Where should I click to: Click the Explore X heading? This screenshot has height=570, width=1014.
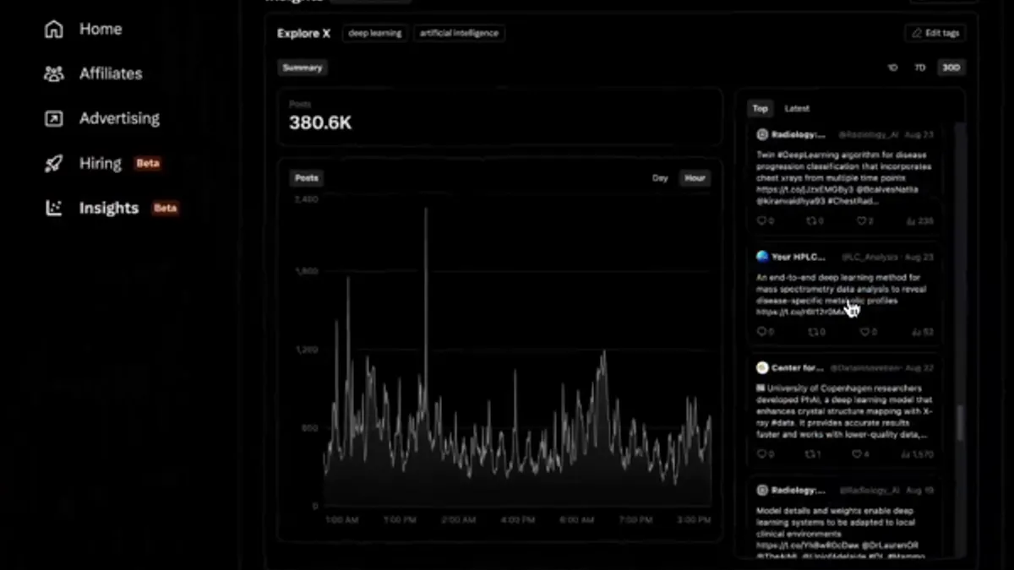point(303,33)
